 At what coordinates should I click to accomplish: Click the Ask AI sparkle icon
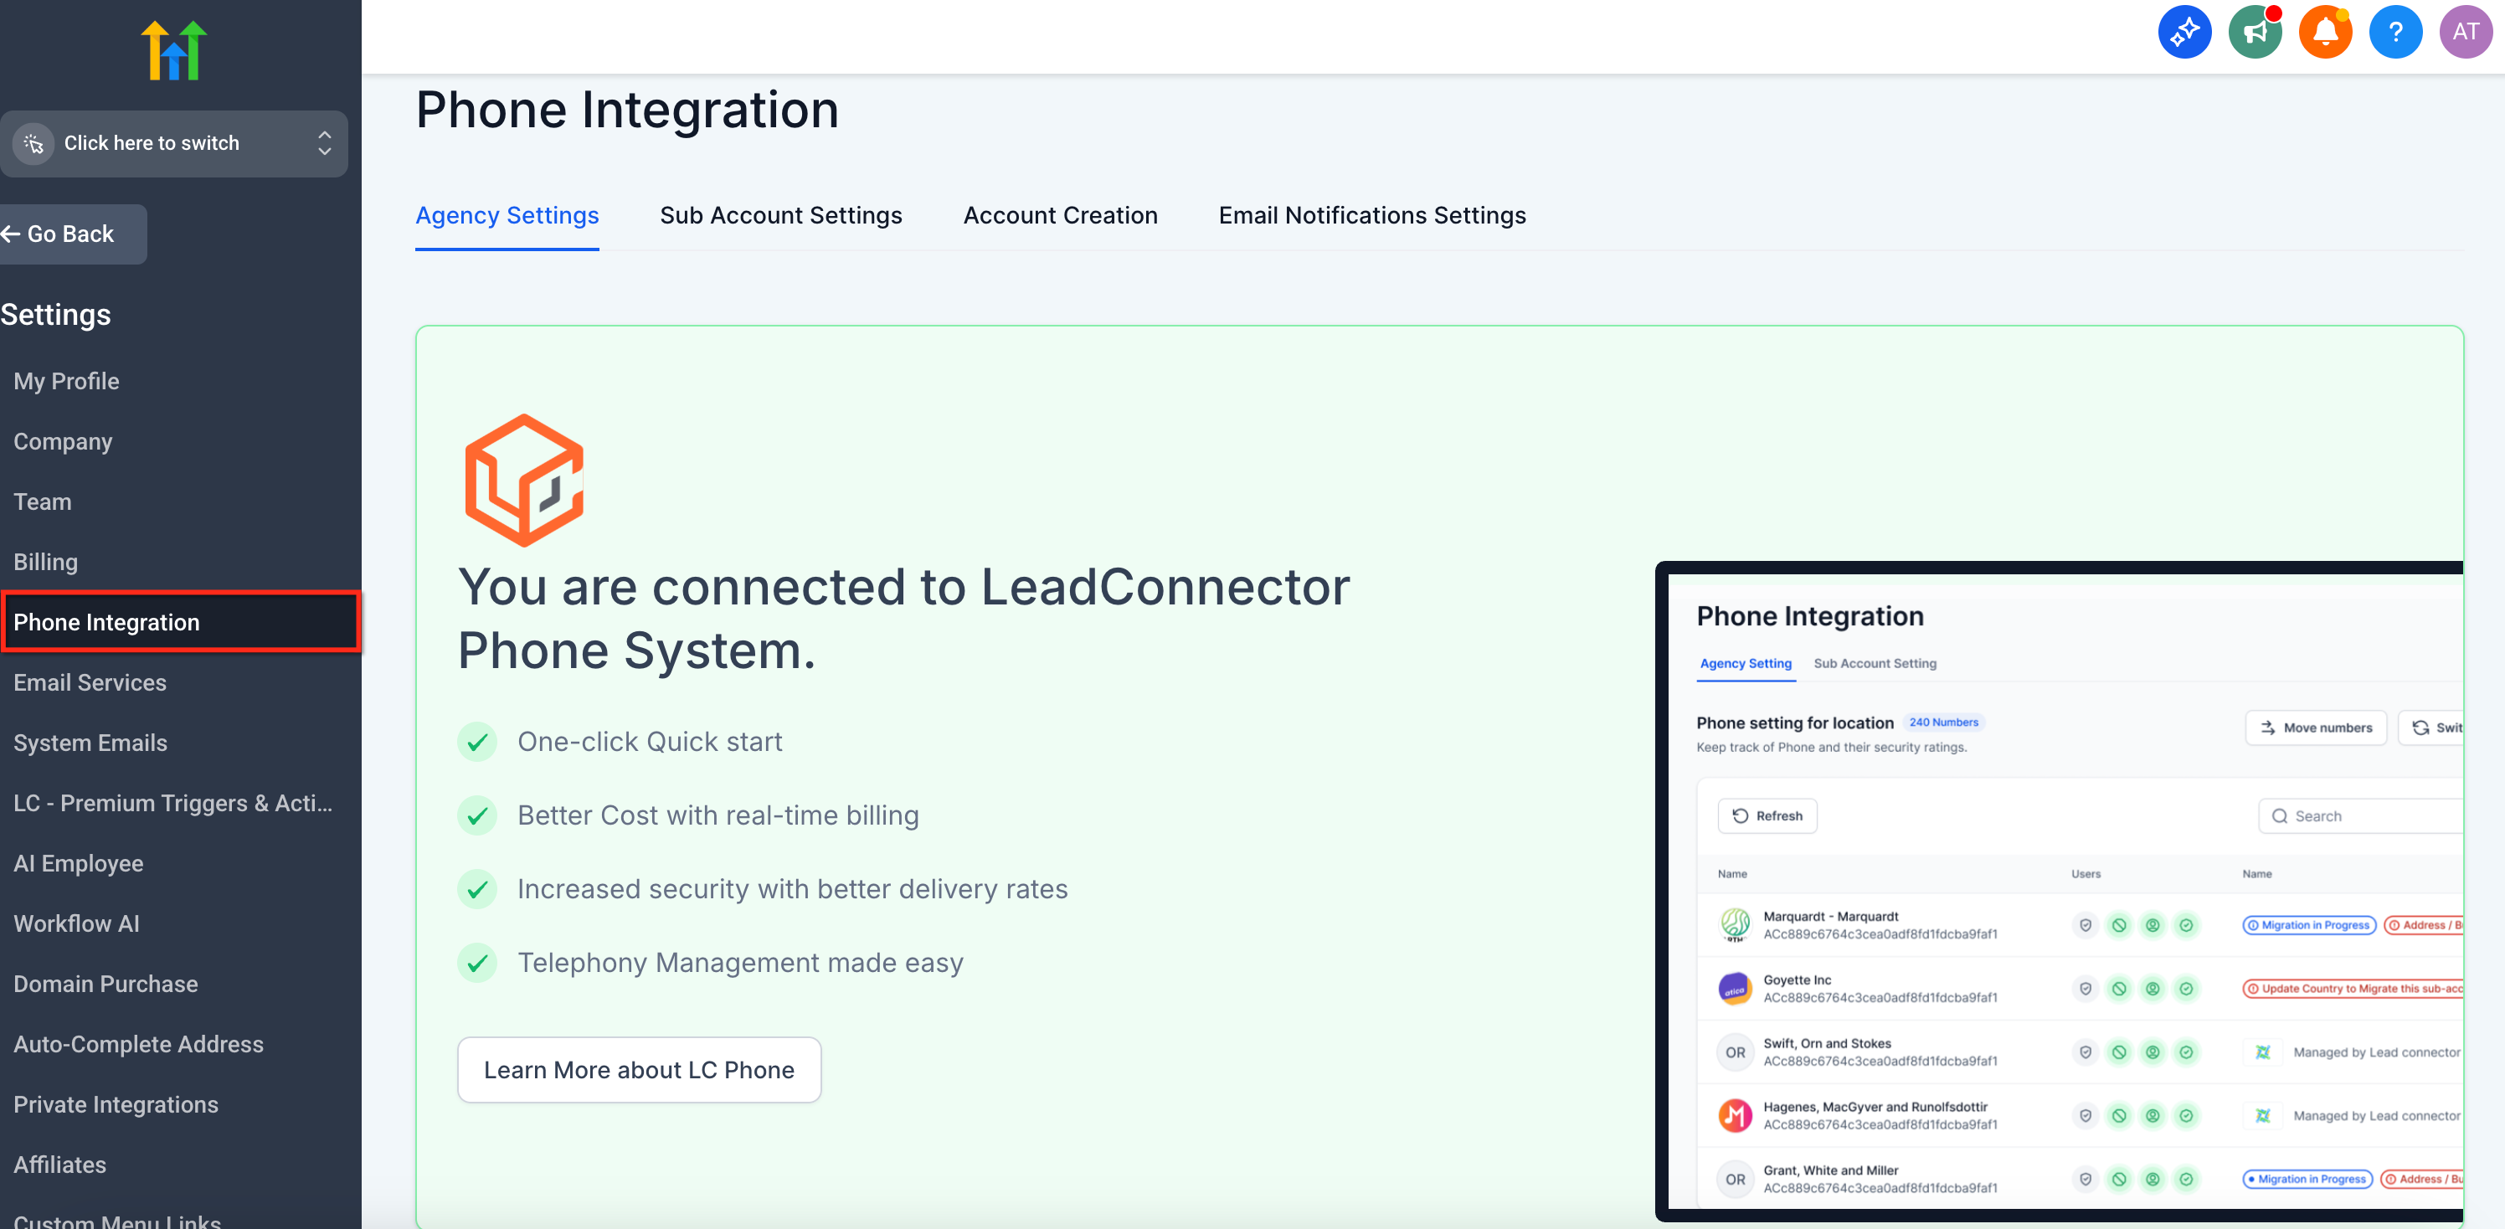pyautogui.click(x=2184, y=32)
